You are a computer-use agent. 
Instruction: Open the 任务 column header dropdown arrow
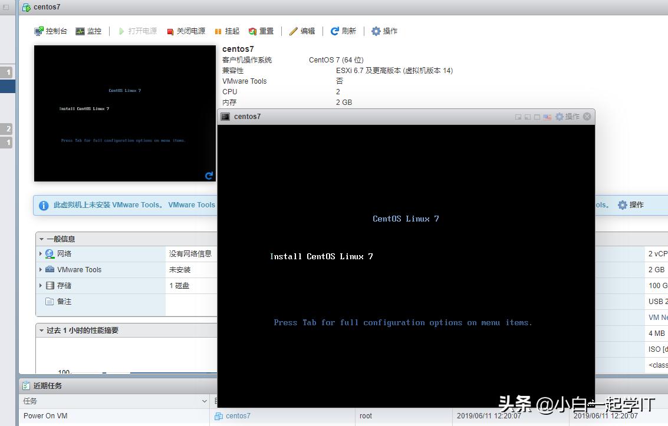[204, 401]
